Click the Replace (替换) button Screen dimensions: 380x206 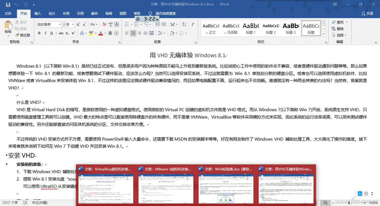(338, 28)
